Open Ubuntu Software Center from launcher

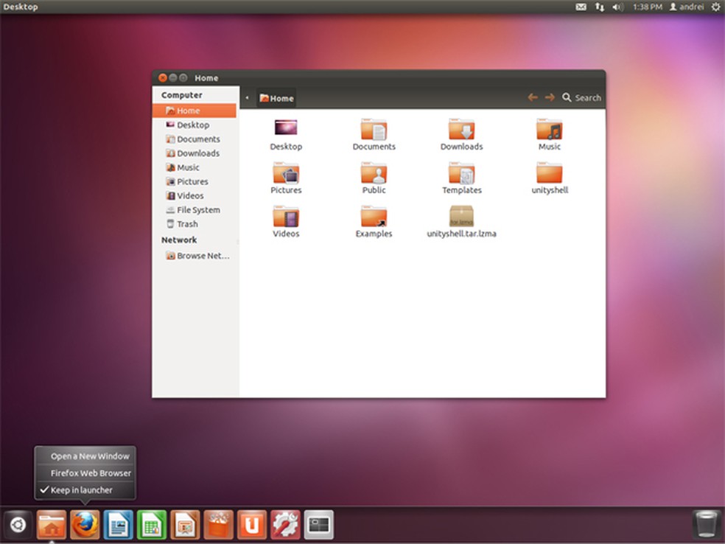(x=219, y=525)
